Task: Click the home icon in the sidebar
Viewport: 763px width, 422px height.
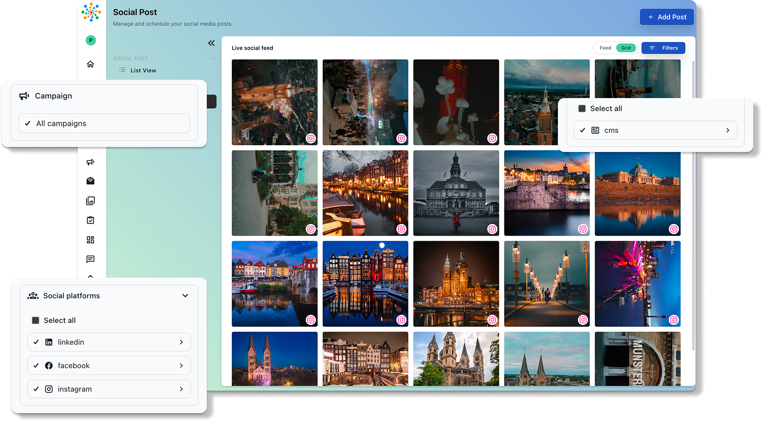Action: [x=90, y=64]
